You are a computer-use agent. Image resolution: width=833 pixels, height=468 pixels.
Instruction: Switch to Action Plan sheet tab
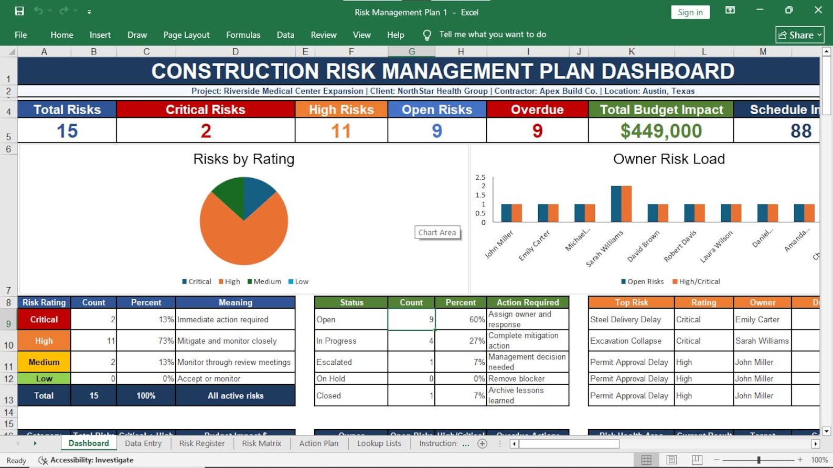[319, 443]
